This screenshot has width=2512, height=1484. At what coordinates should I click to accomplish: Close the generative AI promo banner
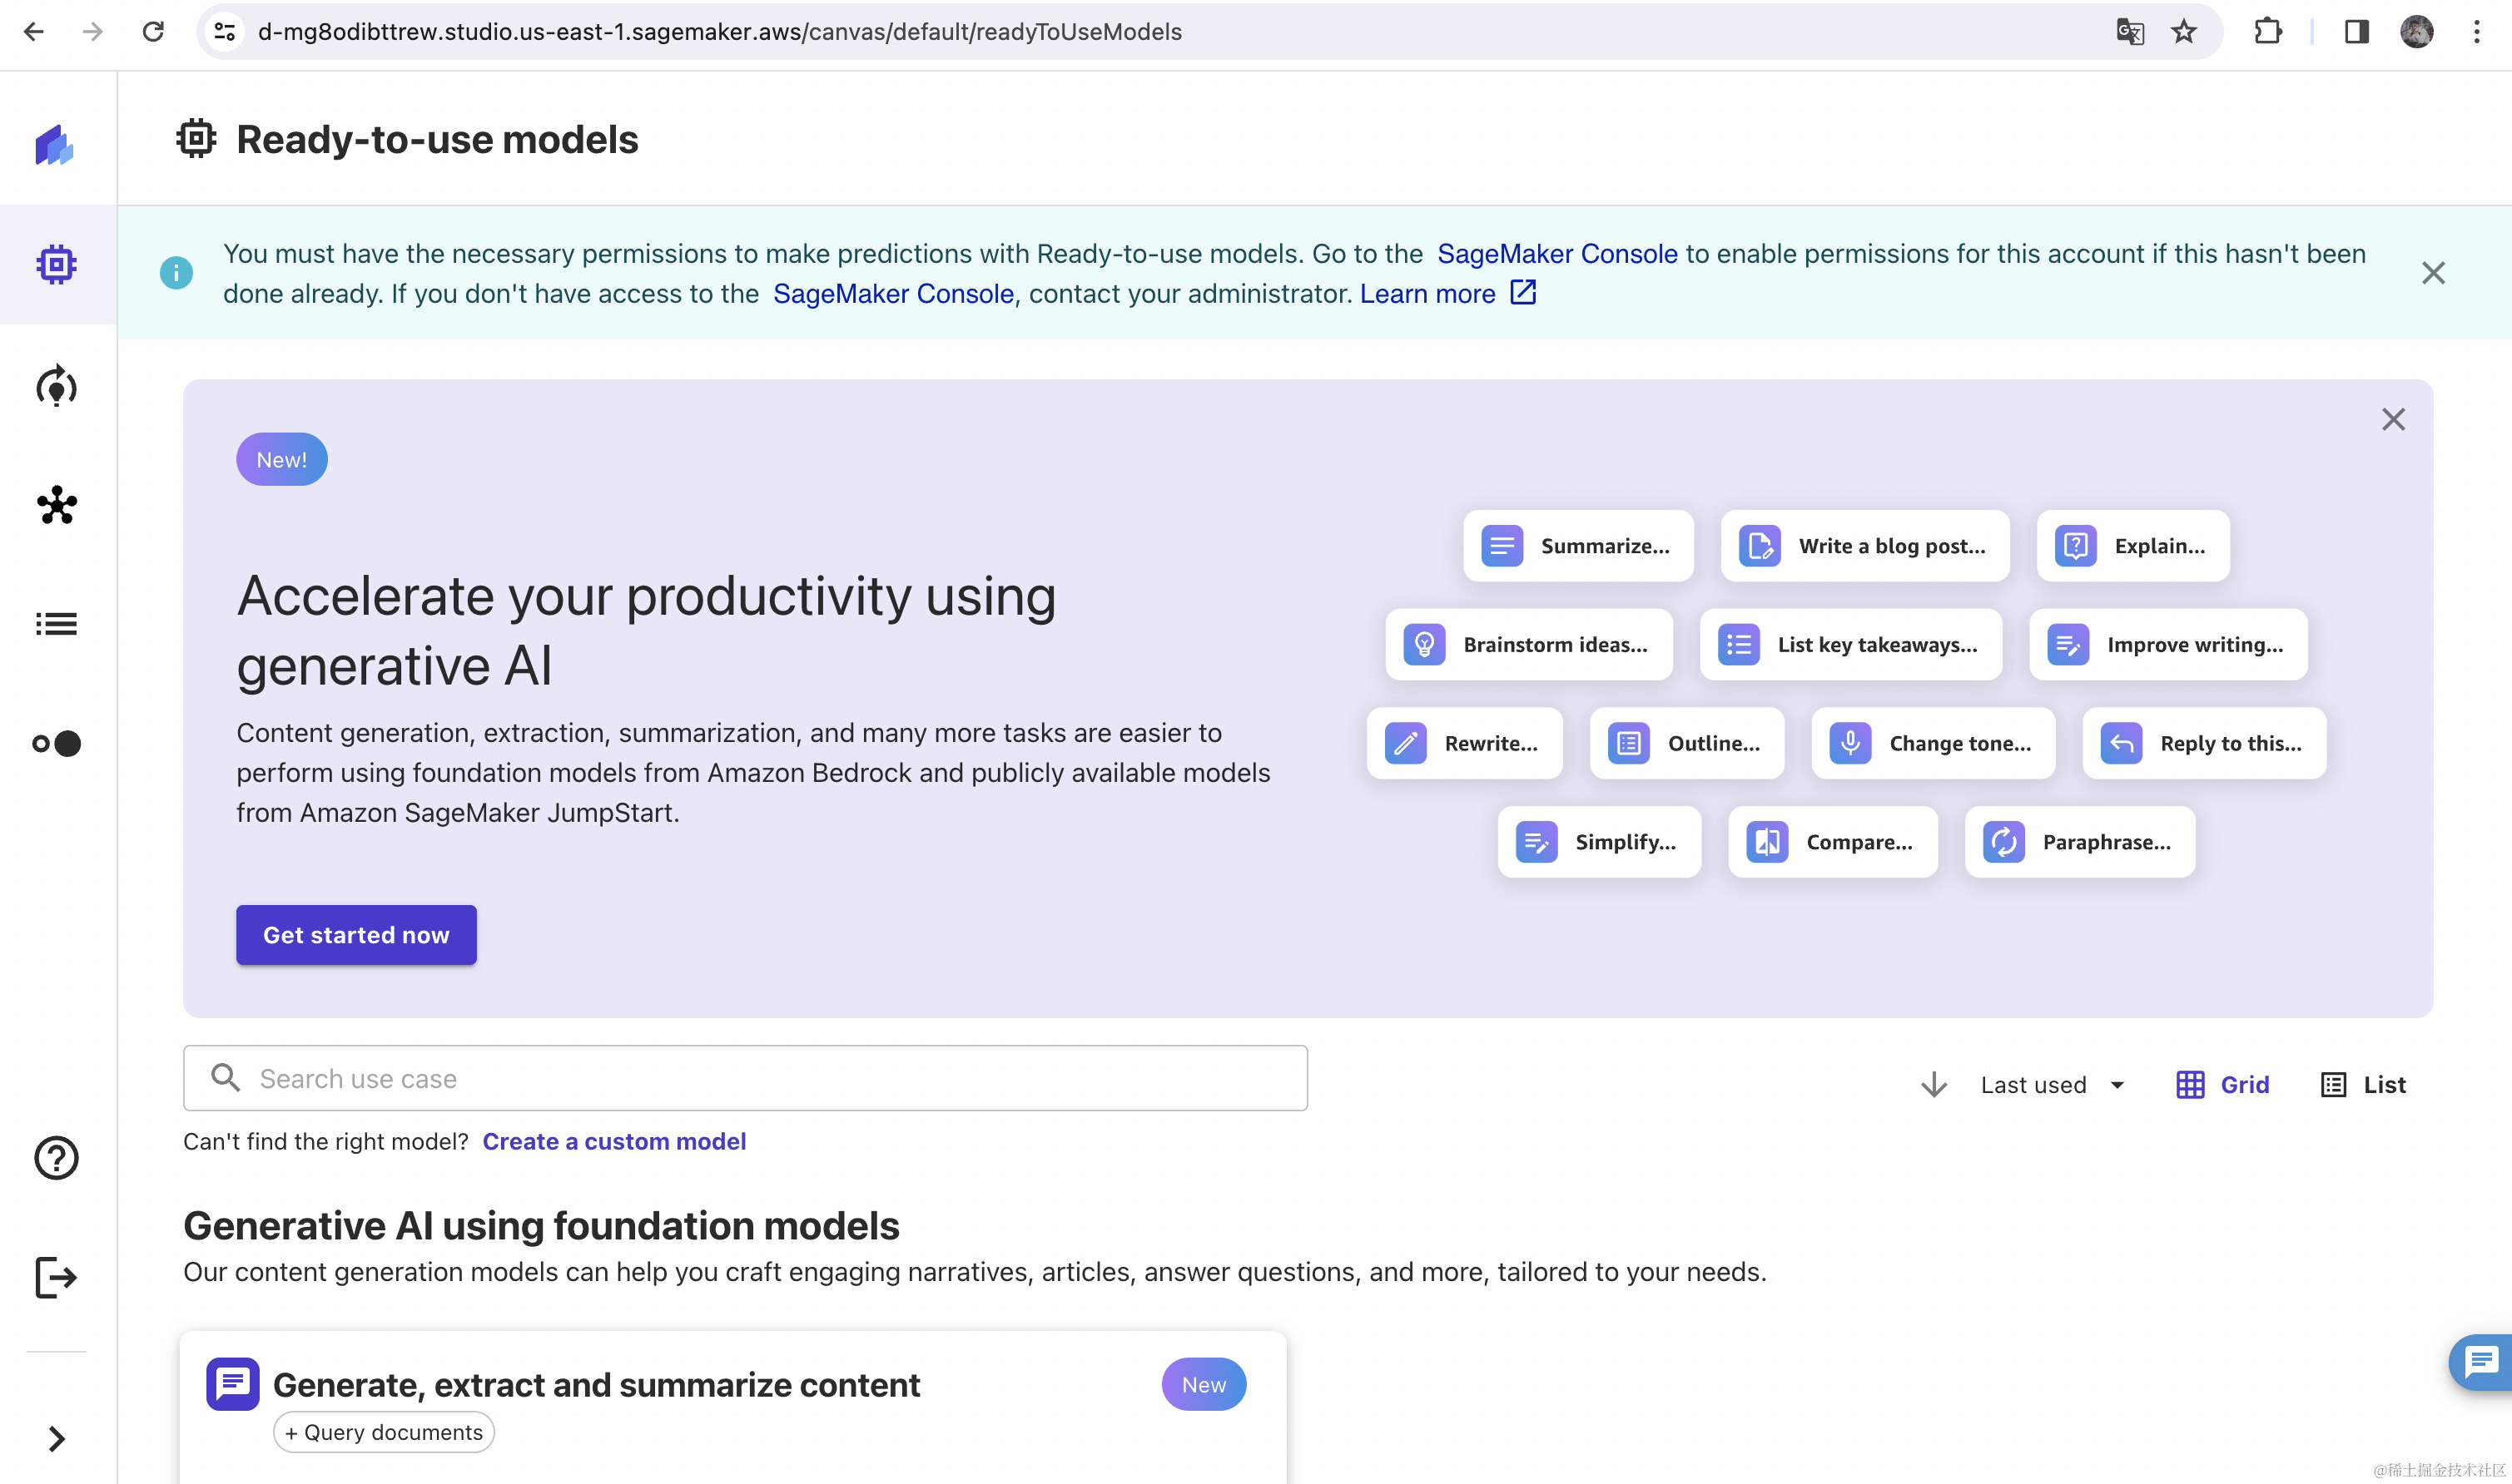coord(2392,418)
